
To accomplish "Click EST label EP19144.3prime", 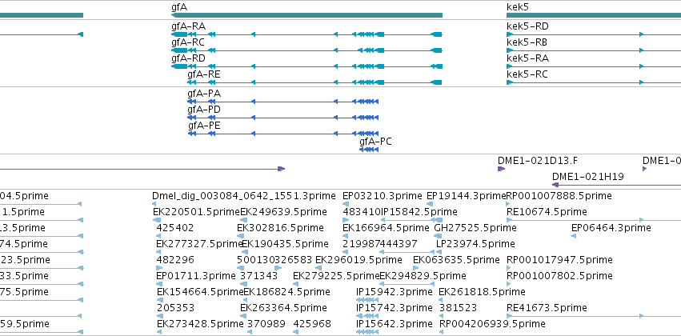I will [467, 196].
